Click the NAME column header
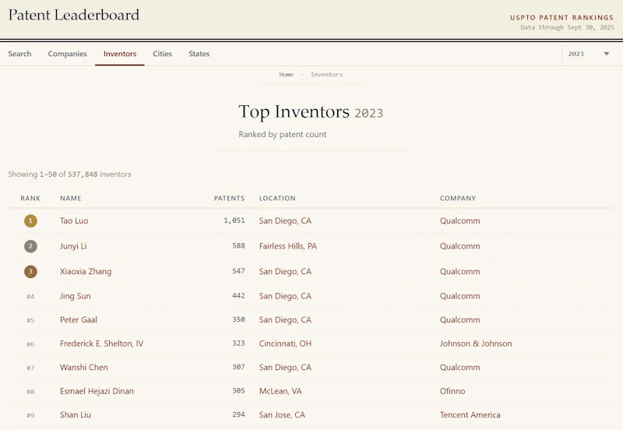 [x=71, y=199]
